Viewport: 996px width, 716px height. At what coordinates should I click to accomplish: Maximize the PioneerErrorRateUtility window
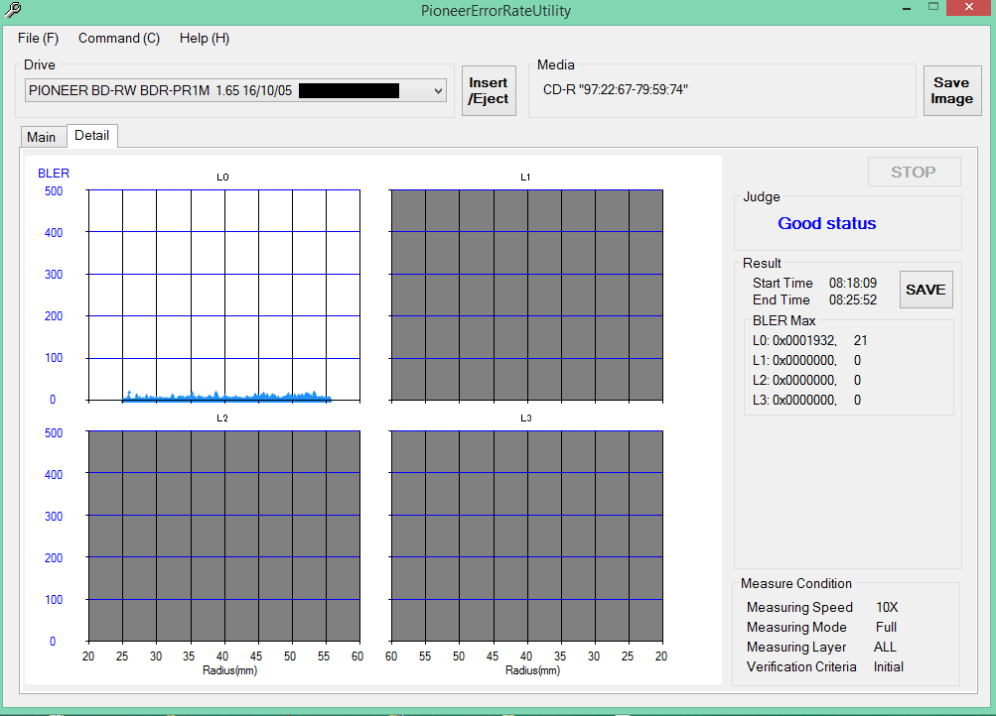point(933,7)
